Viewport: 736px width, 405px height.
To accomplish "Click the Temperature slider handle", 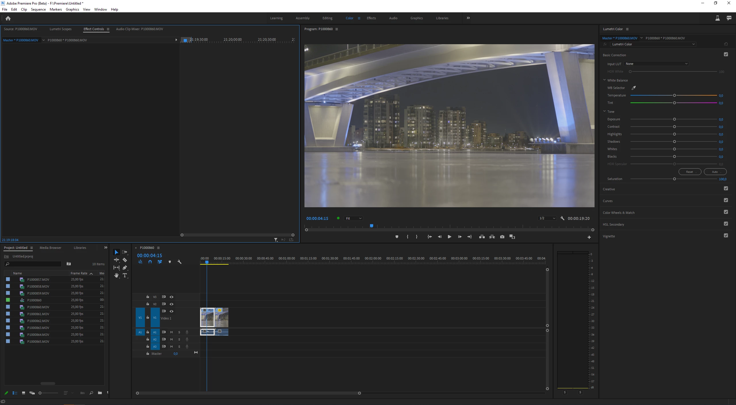I will pyautogui.click(x=674, y=95).
